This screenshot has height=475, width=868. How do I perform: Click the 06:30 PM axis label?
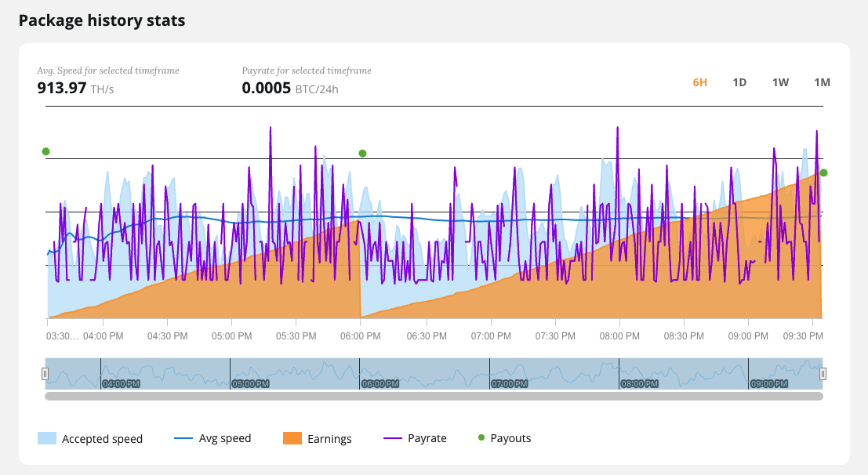(x=427, y=336)
